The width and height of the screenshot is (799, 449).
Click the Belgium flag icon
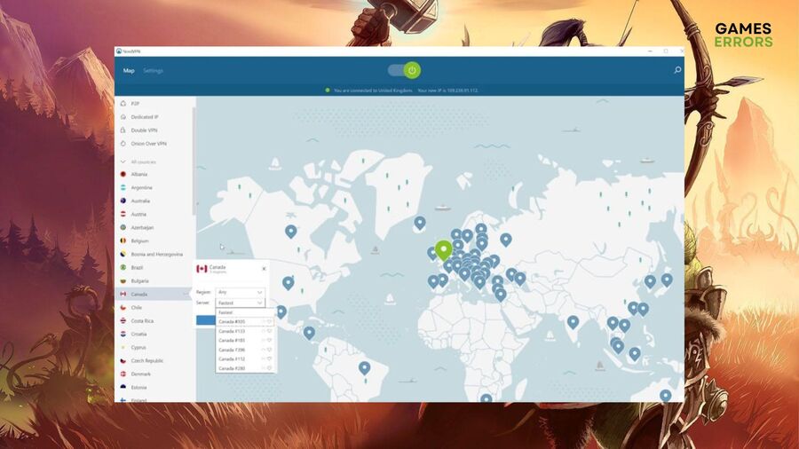(x=123, y=240)
